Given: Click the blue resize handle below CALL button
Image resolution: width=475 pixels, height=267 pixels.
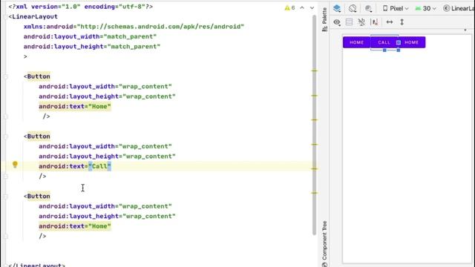Looking at the screenshot, I should (x=384, y=50).
